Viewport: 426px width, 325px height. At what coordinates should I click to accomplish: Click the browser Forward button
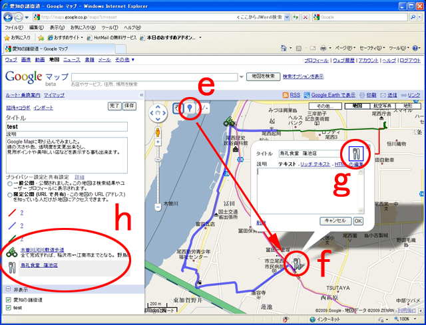point(19,17)
